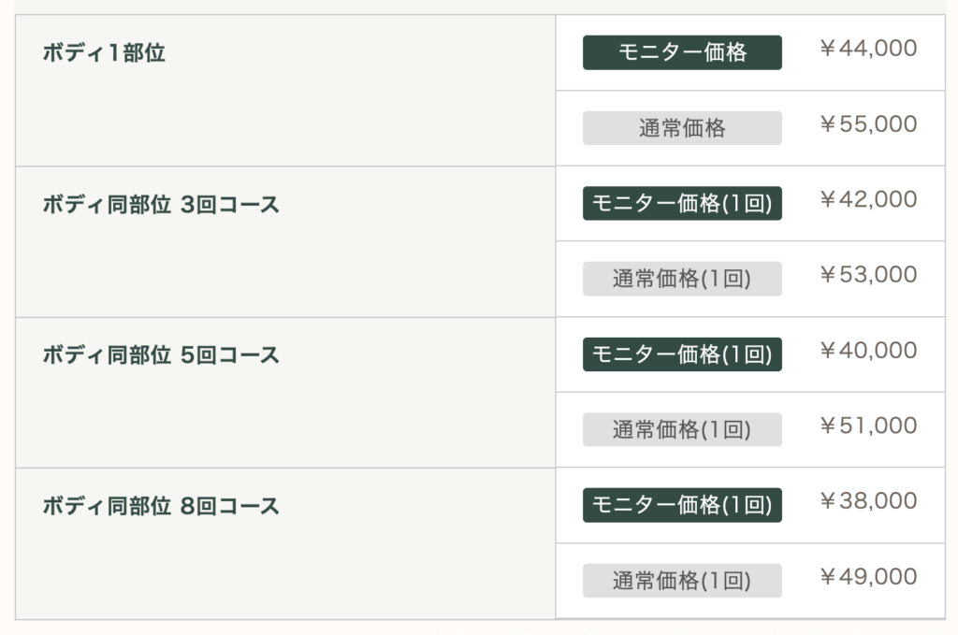Click 通常価格(1回) badge in 3回コース row

[682, 279]
